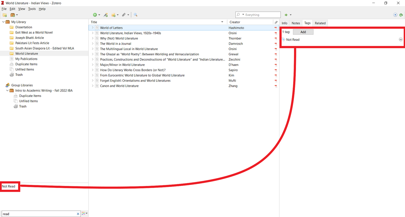The height and width of the screenshot is (217, 405).
Task: Click the Add Attachment paperclip icon
Action: pos(124,15)
